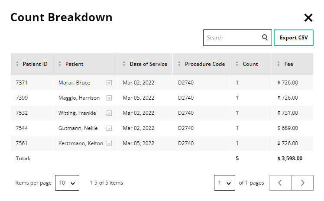
Task: Open Kertzmann, Kelton external link icon
Action: [x=109, y=143]
